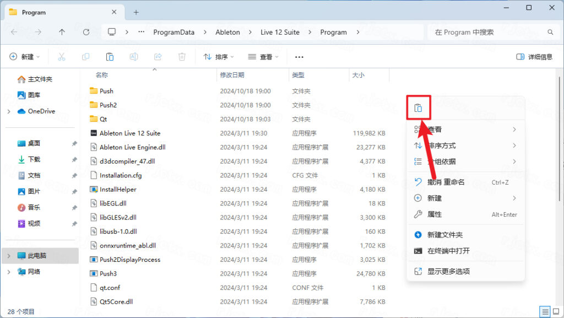The image size is (564, 318).
Task: Click the paste icon in context menu
Action: click(x=418, y=108)
